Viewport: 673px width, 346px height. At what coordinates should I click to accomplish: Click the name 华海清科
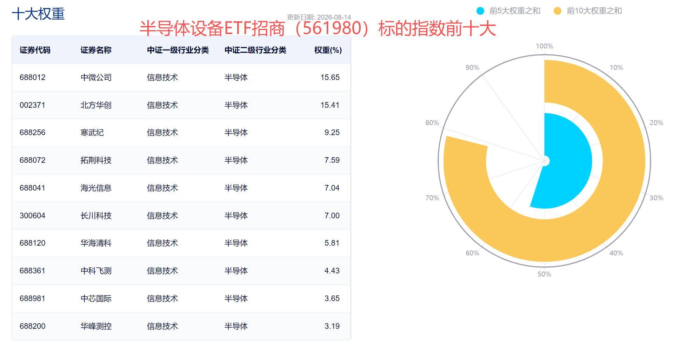point(96,243)
